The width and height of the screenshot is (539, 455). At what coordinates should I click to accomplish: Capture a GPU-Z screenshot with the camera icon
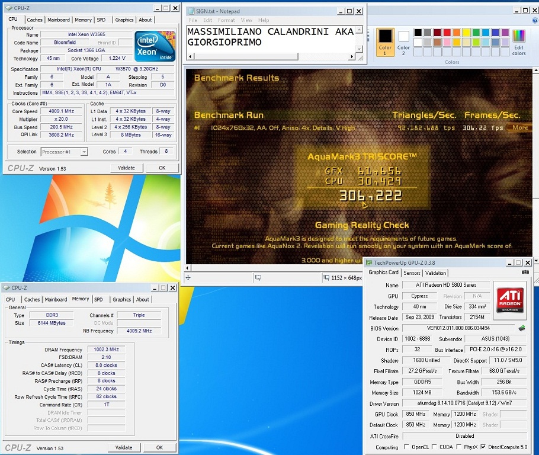pyautogui.click(x=525, y=273)
